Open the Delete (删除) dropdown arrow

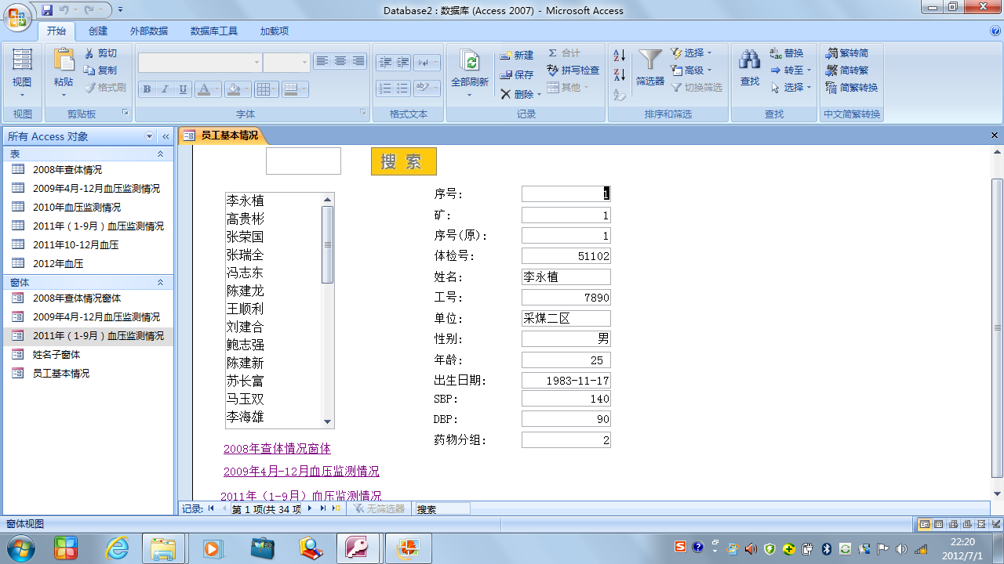pyautogui.click(x=540, y=95)
